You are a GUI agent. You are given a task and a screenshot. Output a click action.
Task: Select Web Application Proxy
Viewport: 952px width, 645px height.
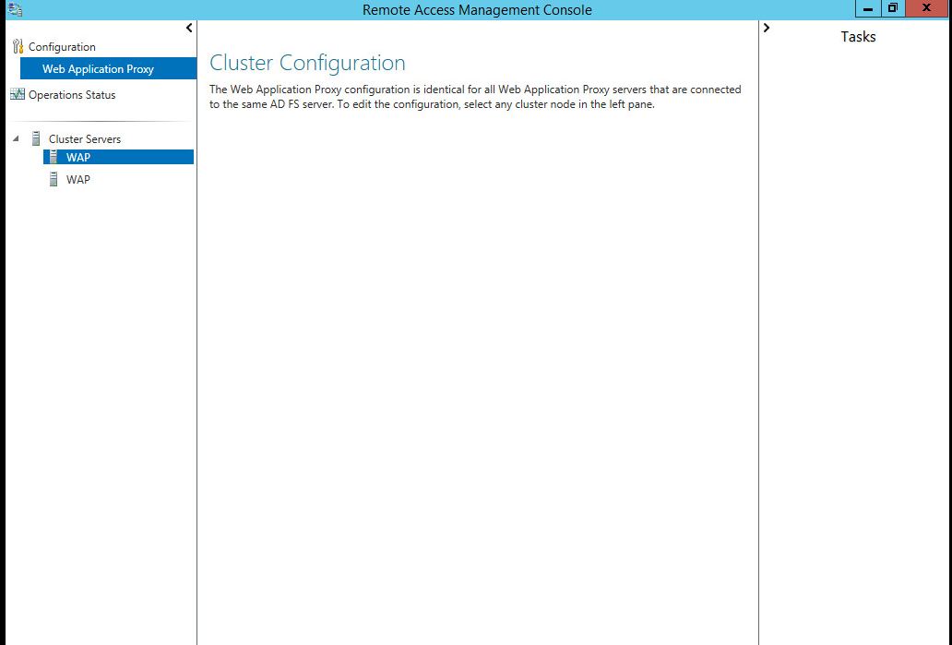coord(108,68)
